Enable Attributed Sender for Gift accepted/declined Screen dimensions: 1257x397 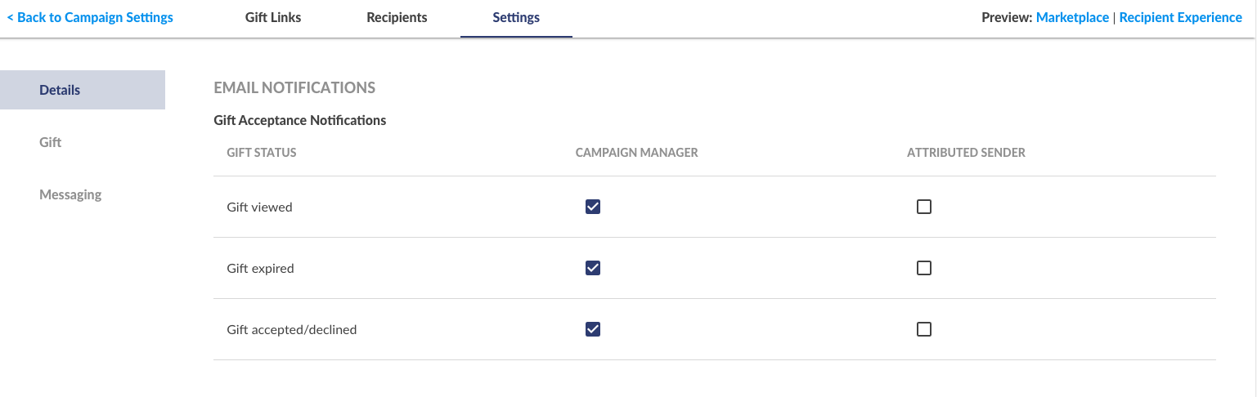point(924,329)
